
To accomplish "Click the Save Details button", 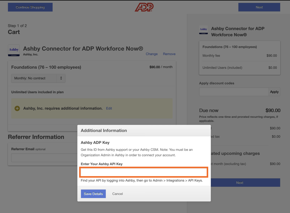I will pyautogui.click(x=93, y=194).
